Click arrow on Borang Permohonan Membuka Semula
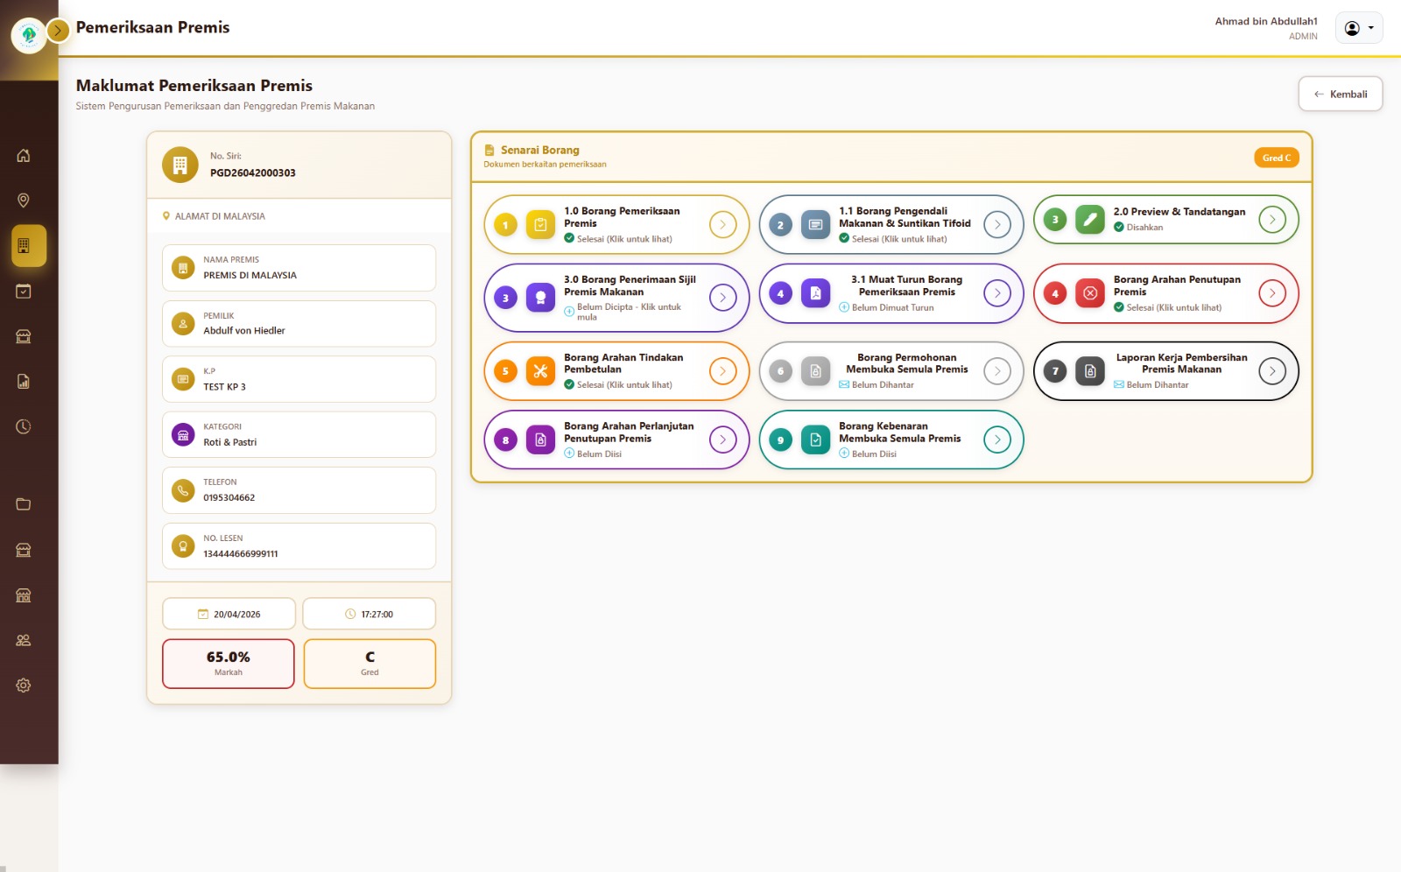This screenshot has height=872, width=1401. click(x=997, y=371)
